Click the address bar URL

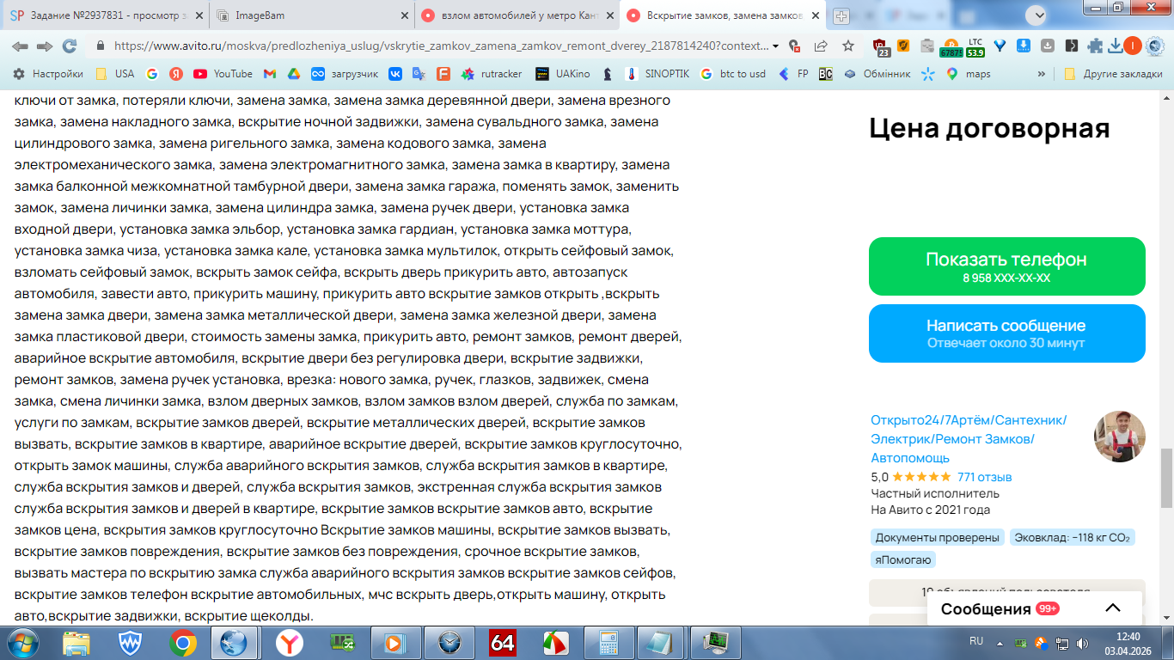(441, 46)
